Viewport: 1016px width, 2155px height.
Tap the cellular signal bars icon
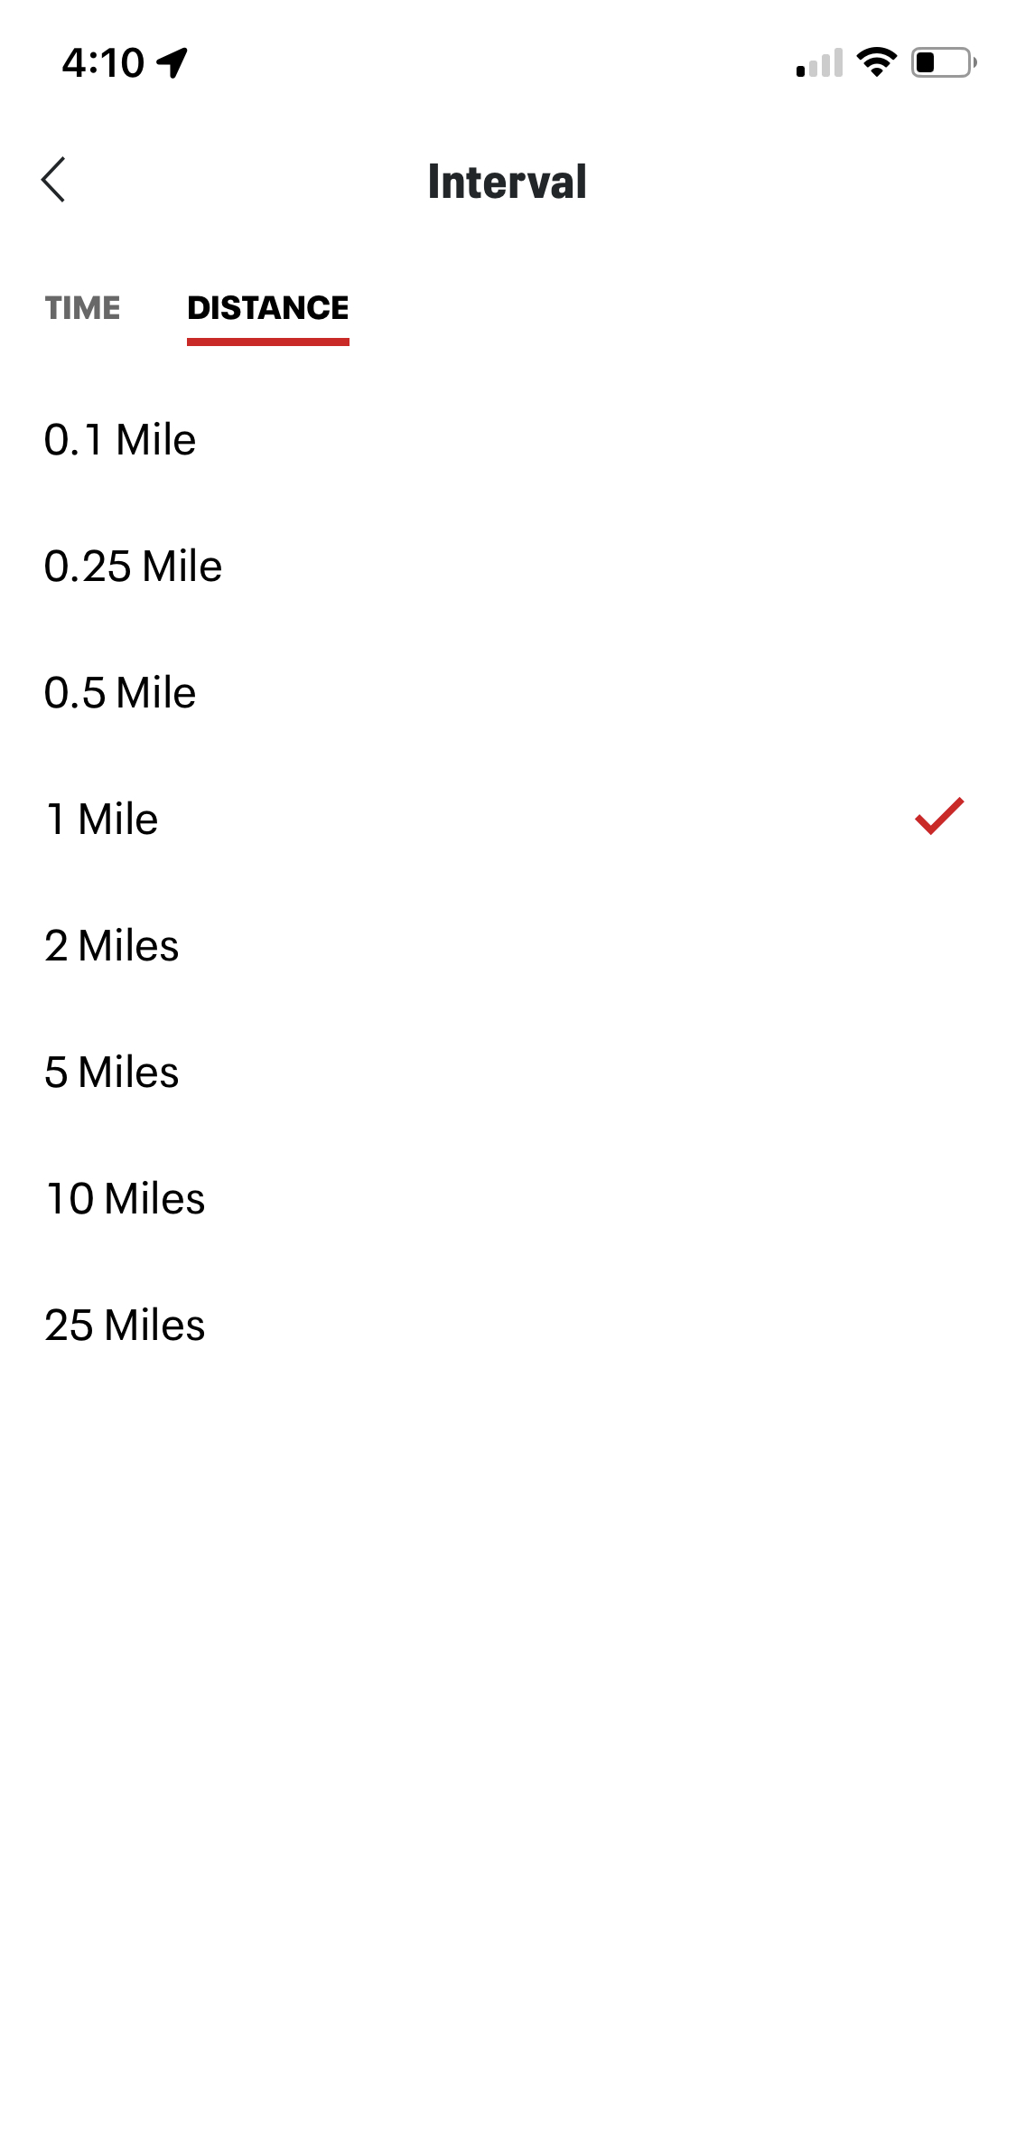coord(819,63)
